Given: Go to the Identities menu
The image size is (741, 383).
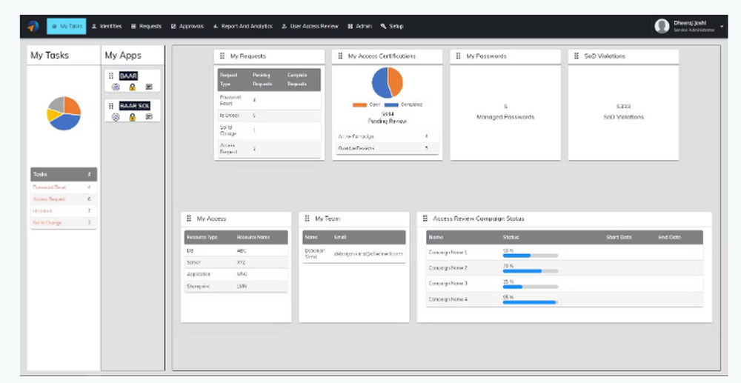Looking at the screenshot, I should [106, 27].
